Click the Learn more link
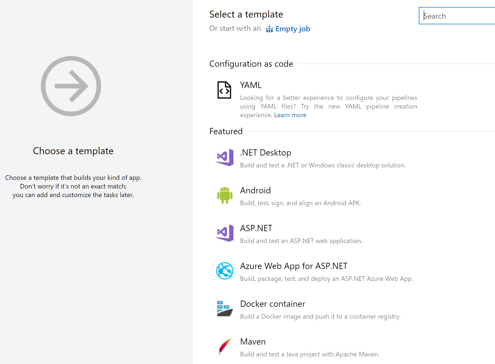The width and height of the screenshot is (495, 364). (290, 115)
